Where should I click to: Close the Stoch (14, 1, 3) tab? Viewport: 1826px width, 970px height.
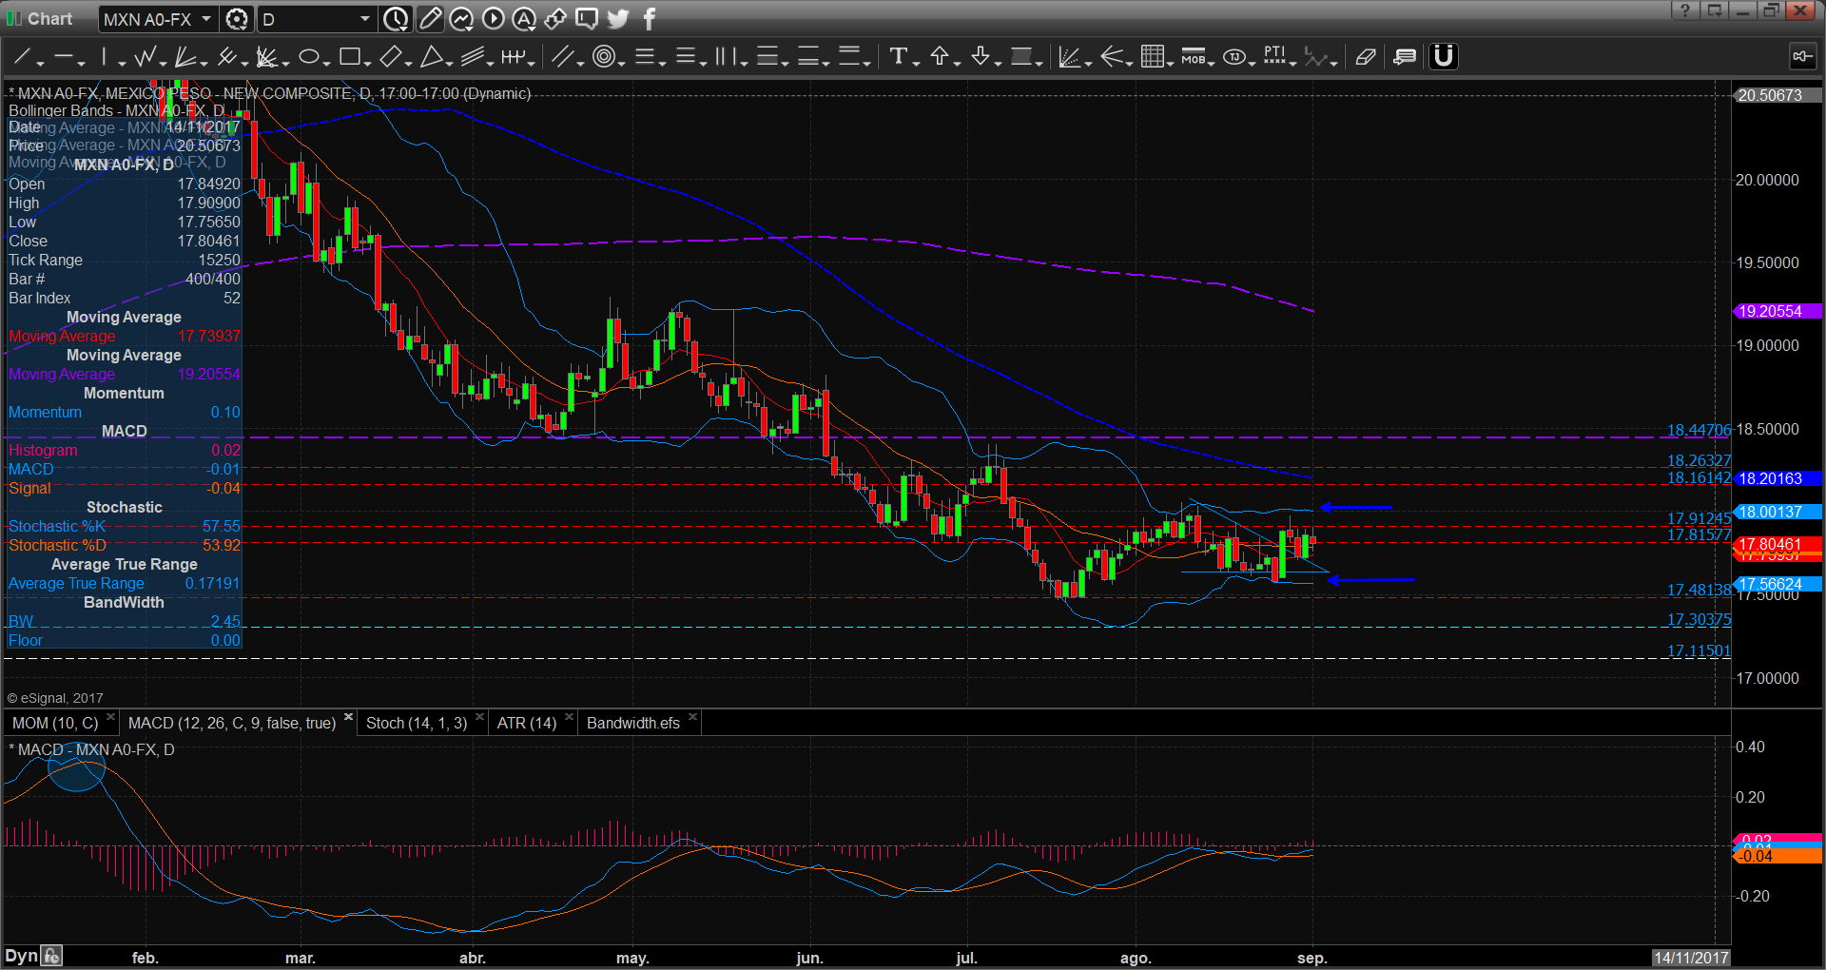click(479, 717)
